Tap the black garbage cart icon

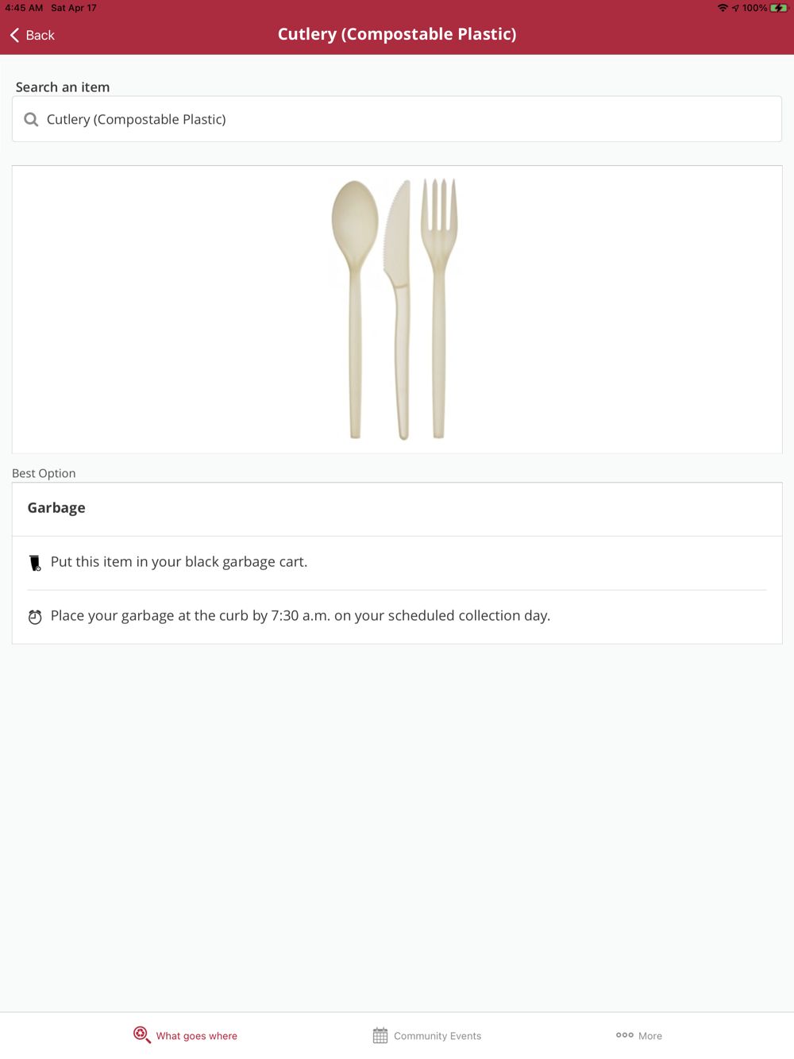[x=35, y=563]
